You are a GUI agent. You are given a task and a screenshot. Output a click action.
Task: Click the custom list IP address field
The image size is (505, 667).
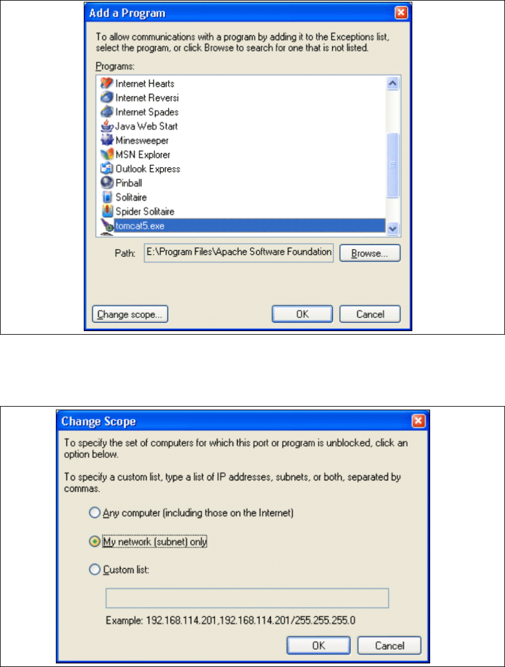247,598
